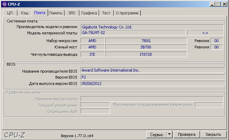Click the IT8728 chip value
This screenshot has width=229, height=140.
click(x=146, y=54)
